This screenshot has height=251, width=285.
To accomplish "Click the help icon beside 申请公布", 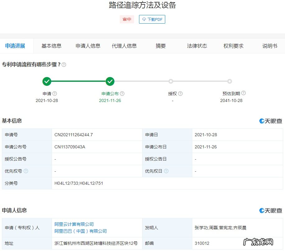I will [x=122, y=93].
